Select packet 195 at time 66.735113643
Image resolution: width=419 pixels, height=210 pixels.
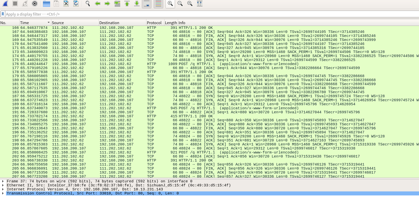209,128
